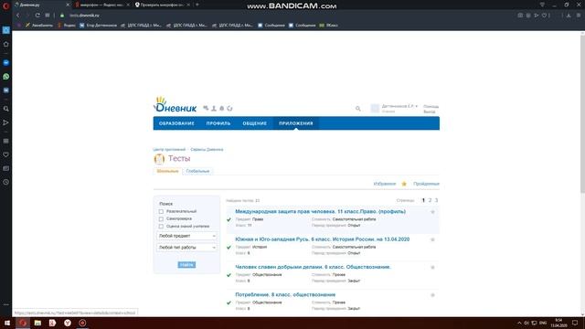Open Messenger in the Opera sidebar
Screen dimensions: 585x329
(x=6, y=63)
